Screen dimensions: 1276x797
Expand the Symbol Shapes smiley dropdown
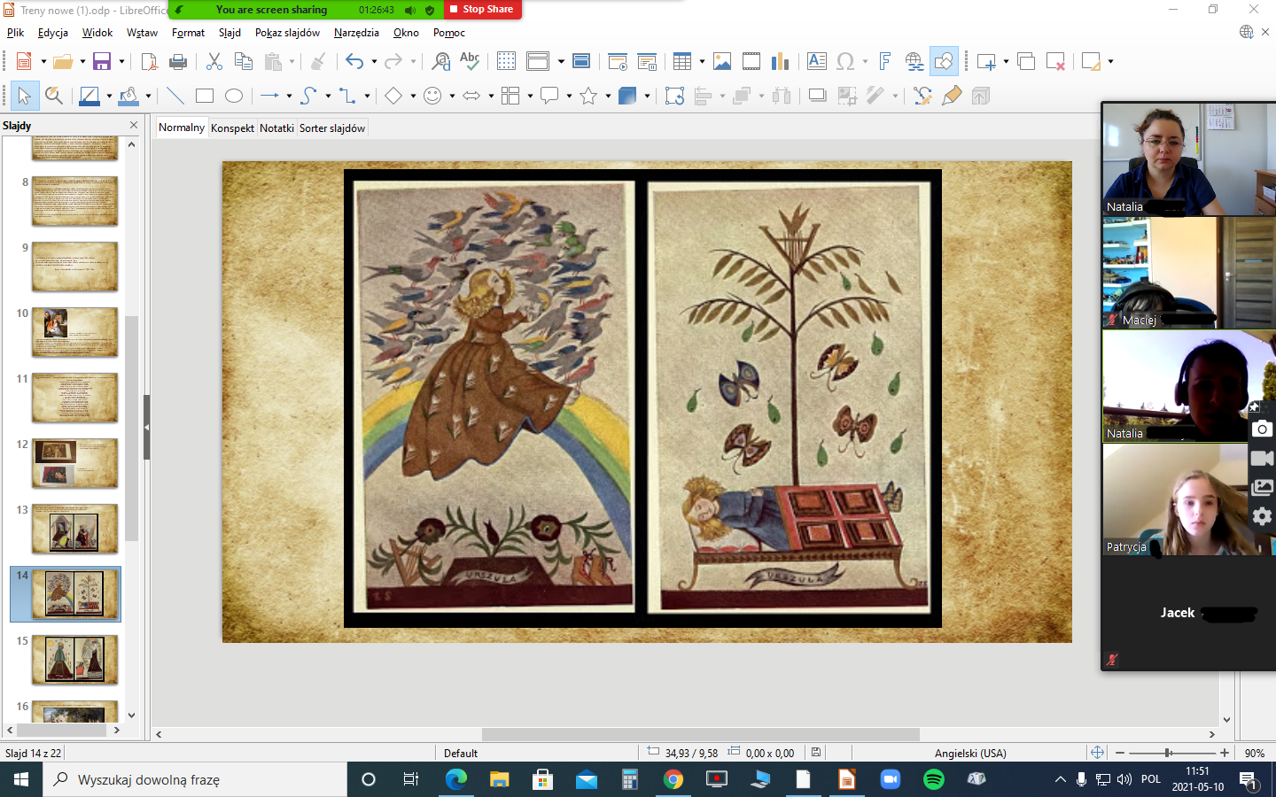tap(452, 96)
